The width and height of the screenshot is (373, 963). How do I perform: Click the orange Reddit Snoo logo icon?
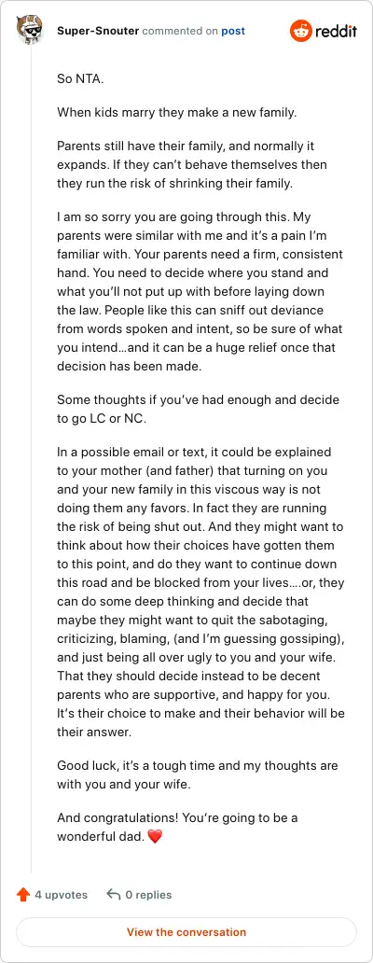(300, 31)
